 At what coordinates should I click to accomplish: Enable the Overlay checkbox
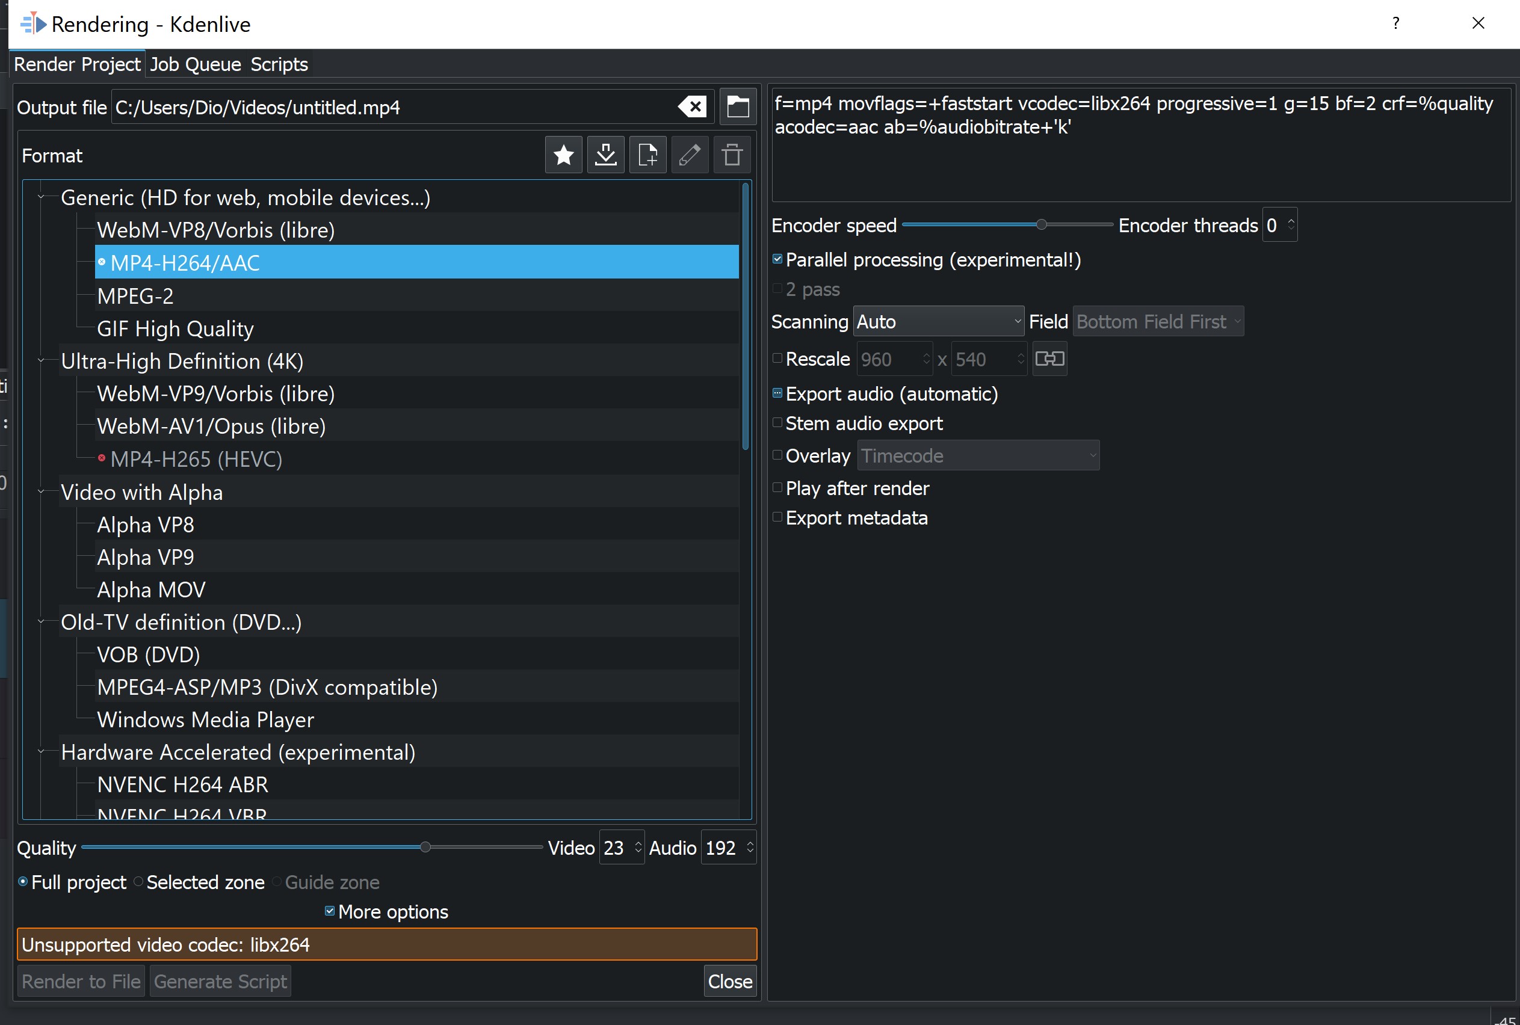coord(777,455)
